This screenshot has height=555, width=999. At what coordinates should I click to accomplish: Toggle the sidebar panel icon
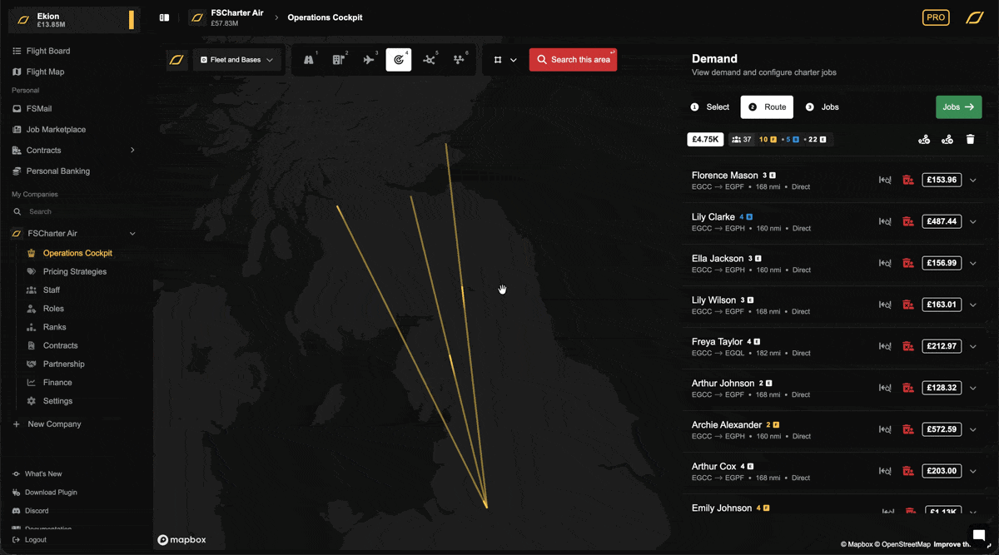tap(165, 17)
